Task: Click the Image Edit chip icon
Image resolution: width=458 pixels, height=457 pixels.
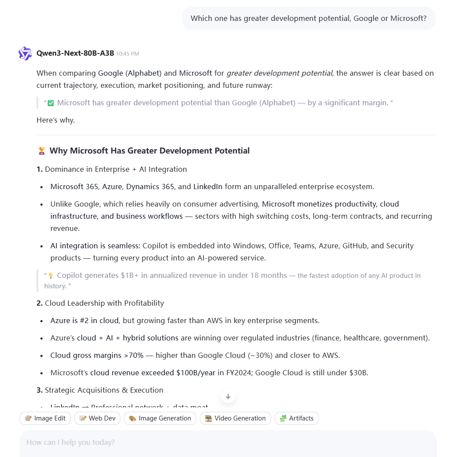Action: [x=29, y=418]
